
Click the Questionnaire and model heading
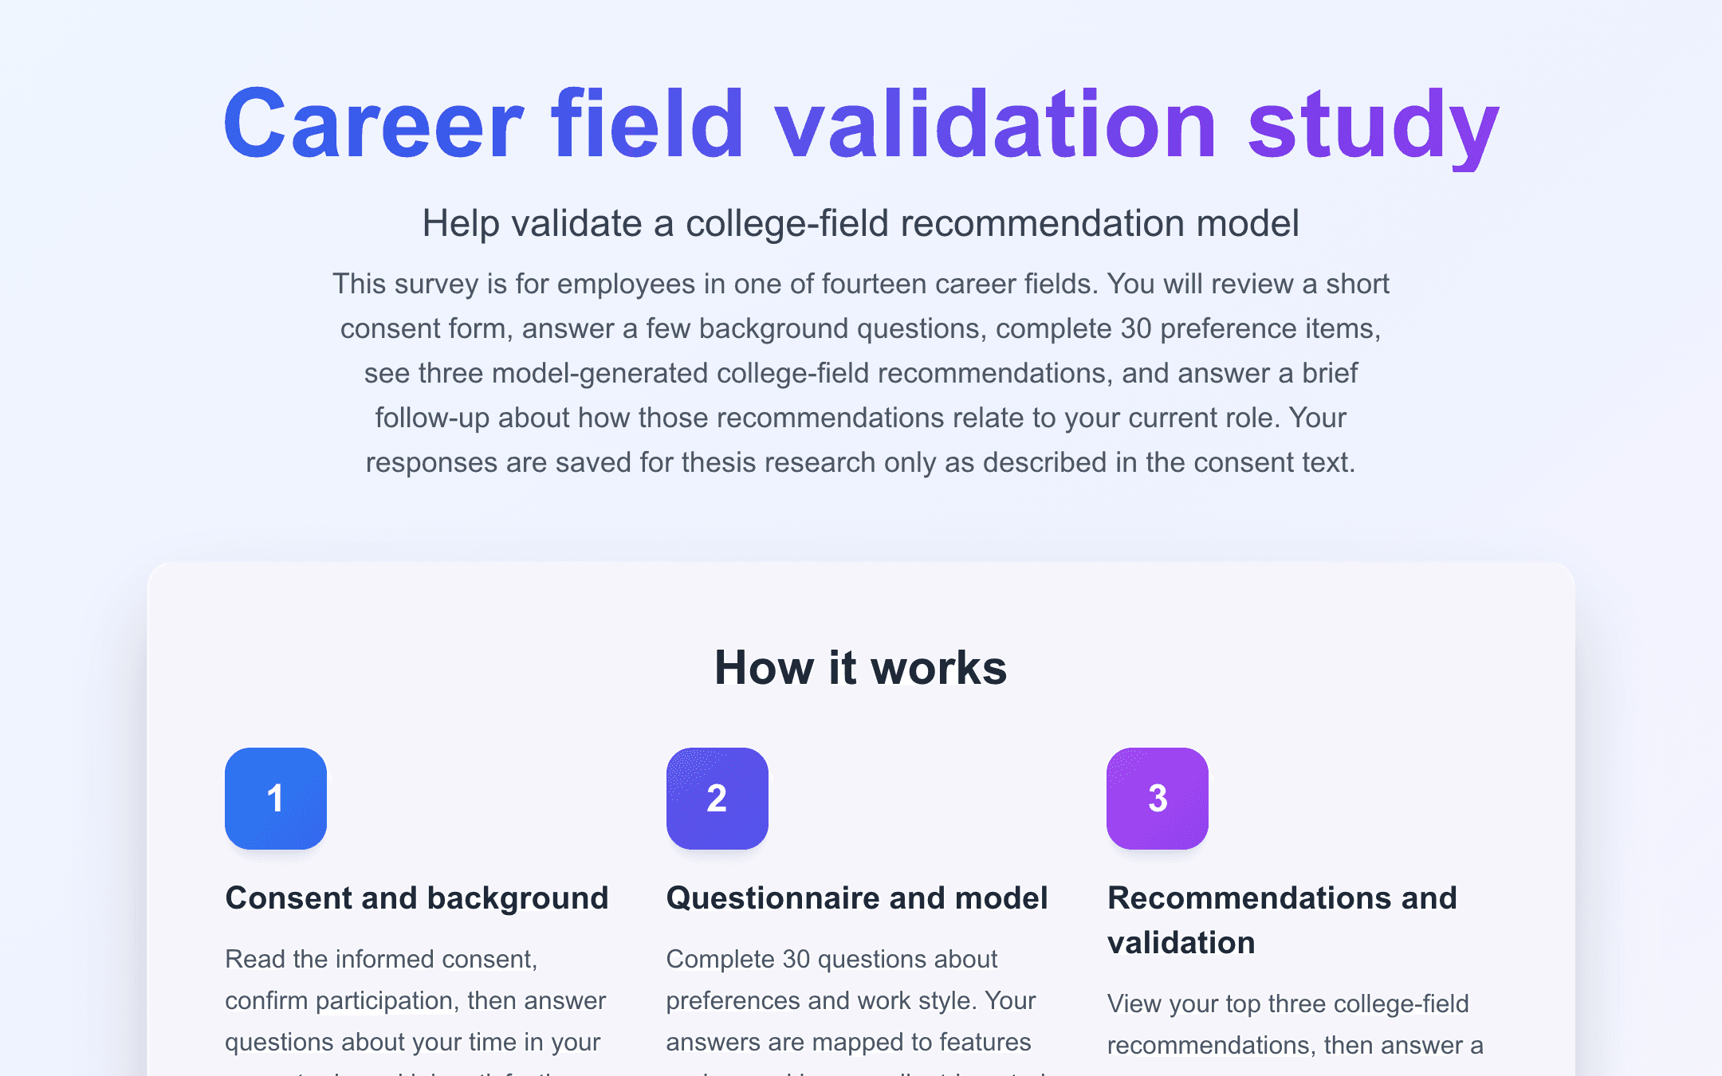(857, 898)
